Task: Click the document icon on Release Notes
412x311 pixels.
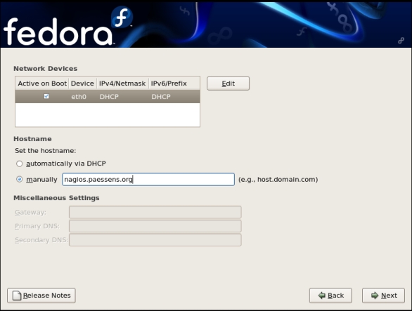Action: [17, 296]
